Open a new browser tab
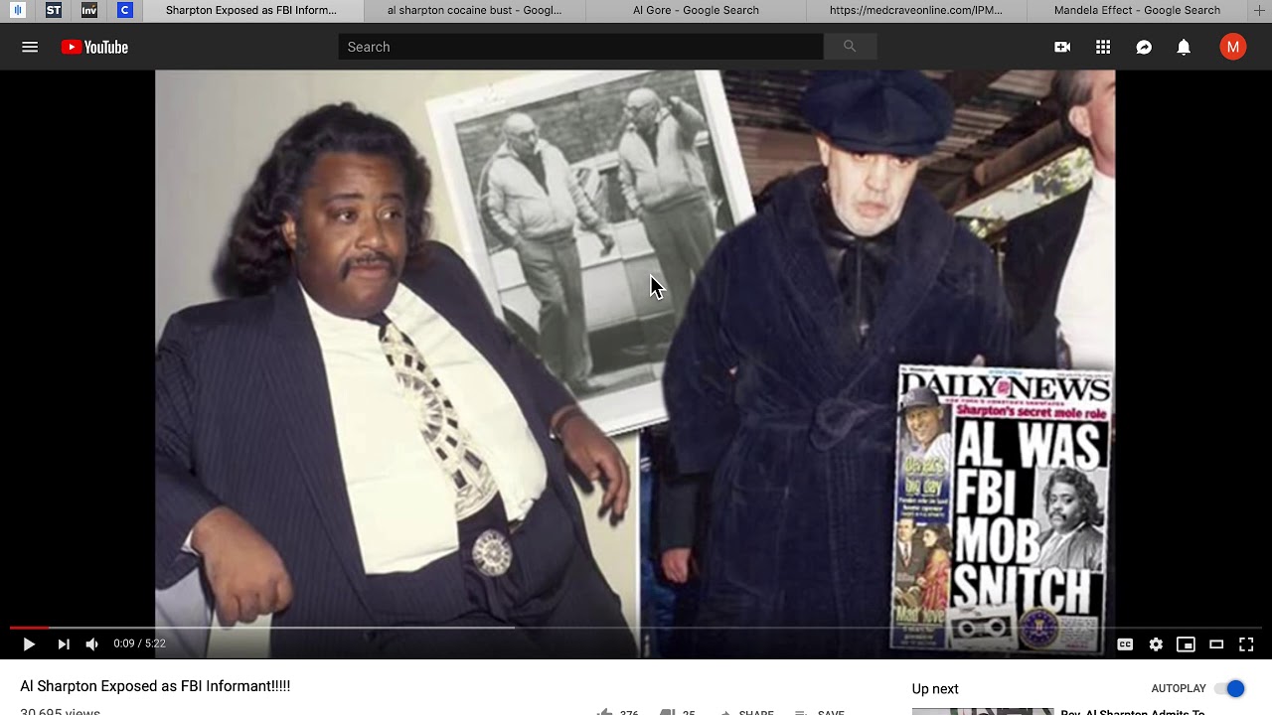The height and width of the screenshot is (715, 1272). pos(1260,10)
